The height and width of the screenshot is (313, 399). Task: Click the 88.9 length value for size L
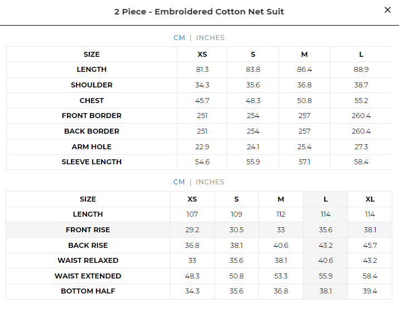click(361, 70)
